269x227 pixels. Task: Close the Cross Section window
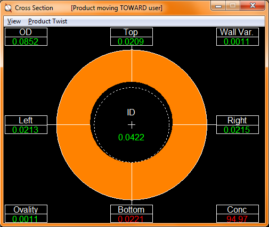pyautogui.click(x=252, y=6)
